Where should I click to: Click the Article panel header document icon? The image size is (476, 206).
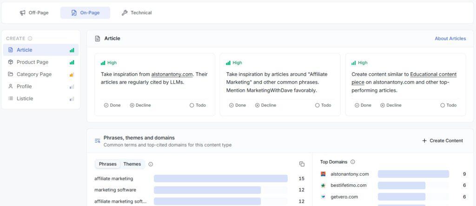(x=98, y=39)
